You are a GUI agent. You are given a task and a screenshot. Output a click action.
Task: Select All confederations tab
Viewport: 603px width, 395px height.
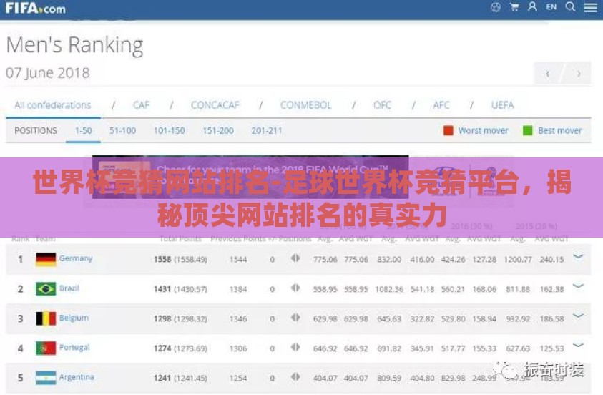click(53, 105)
